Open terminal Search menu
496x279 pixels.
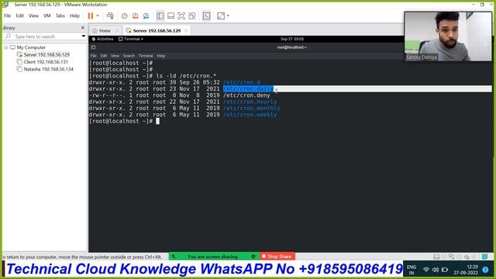129,56
